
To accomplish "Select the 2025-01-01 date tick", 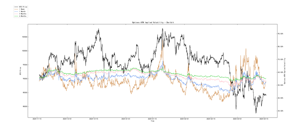I will coord(125,119).
